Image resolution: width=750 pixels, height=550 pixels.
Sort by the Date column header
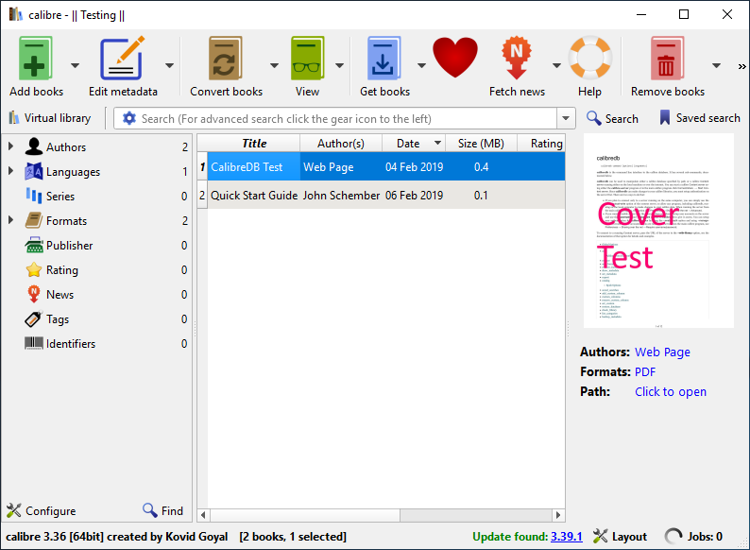tap(414, 143)
